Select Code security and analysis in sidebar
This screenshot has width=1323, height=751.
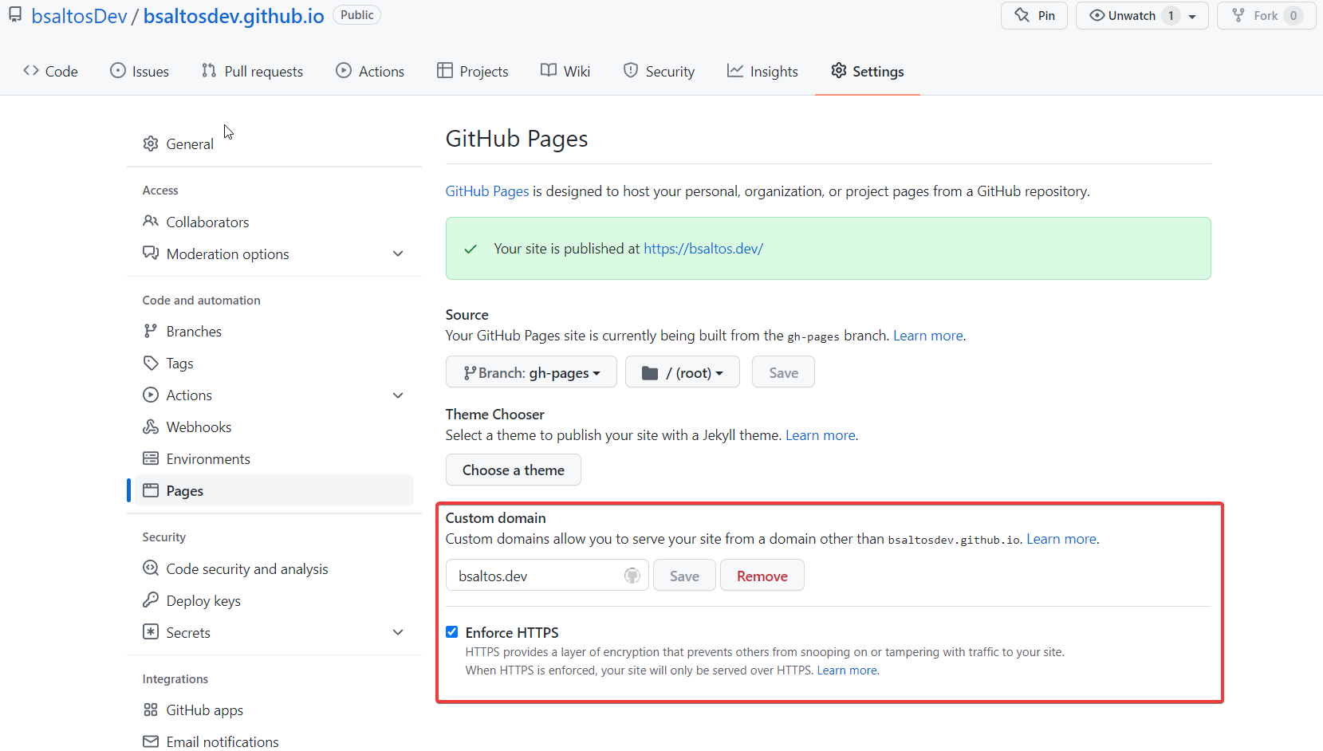[274, 568]
